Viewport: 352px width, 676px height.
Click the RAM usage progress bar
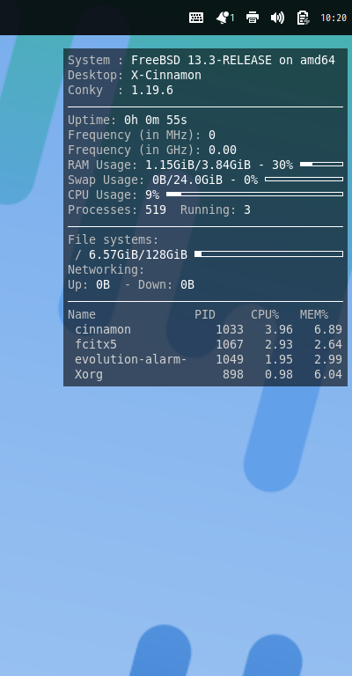[321, 165]
